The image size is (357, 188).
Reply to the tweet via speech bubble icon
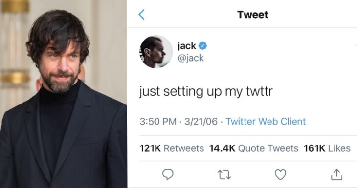pos(168,175)
